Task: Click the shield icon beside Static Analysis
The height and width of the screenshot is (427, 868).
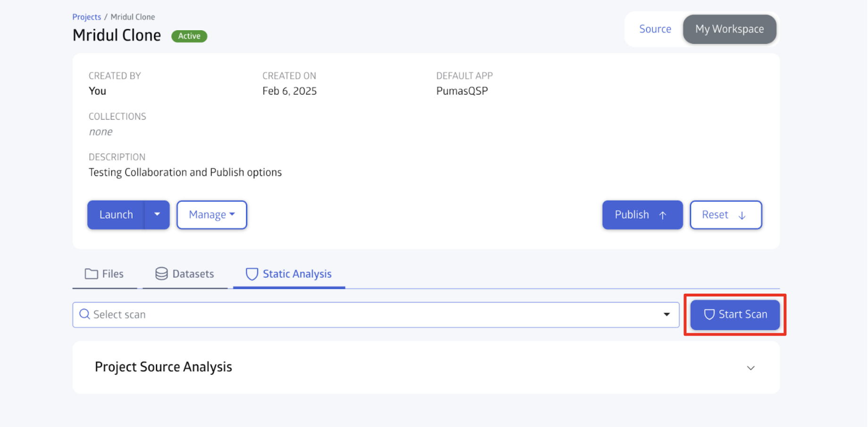Action: tap(251, 274)
